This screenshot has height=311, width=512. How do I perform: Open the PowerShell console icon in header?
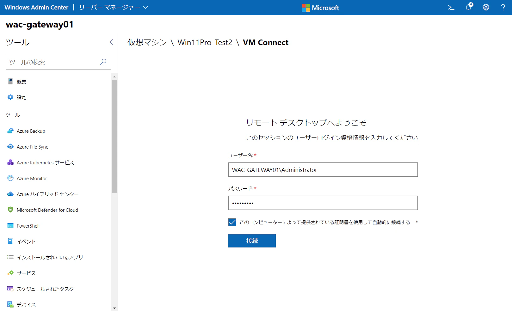click(451, 8)
